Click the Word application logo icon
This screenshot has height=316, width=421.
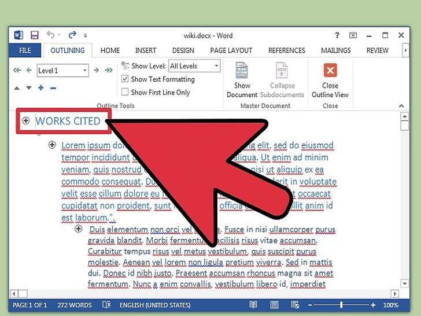[x=19, y=35]
